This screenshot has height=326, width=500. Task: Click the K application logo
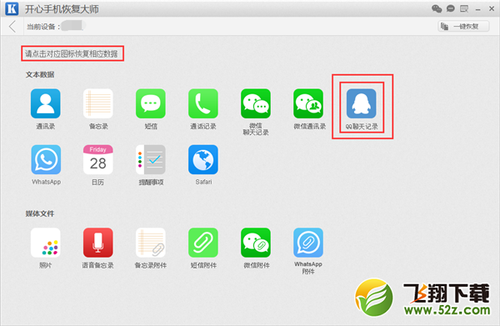pyautogui.click(x=12, y=8)
